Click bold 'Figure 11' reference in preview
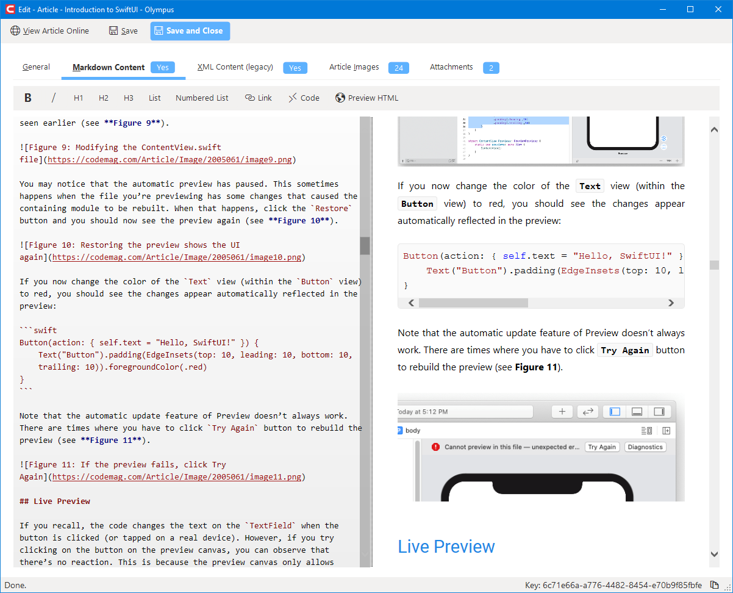The height and width of the screenshot is (593, 733). coord(537,367)
